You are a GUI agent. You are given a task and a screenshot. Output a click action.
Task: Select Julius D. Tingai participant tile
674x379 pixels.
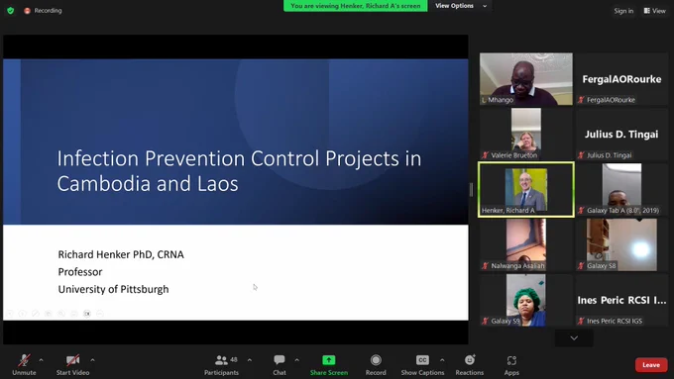point(621,134)
